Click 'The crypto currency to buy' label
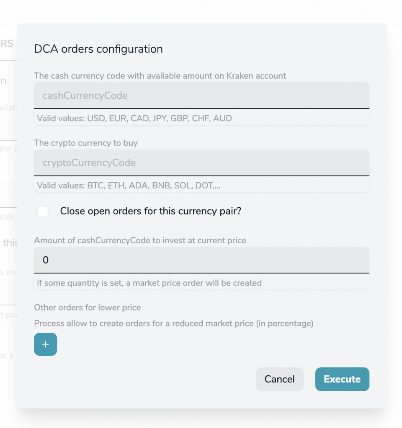 [x=86, y=143]
